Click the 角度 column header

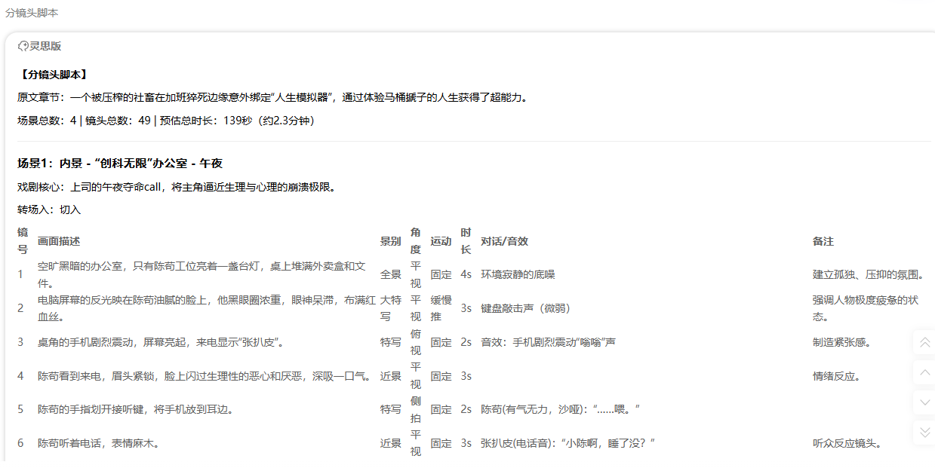pos(416,241)
